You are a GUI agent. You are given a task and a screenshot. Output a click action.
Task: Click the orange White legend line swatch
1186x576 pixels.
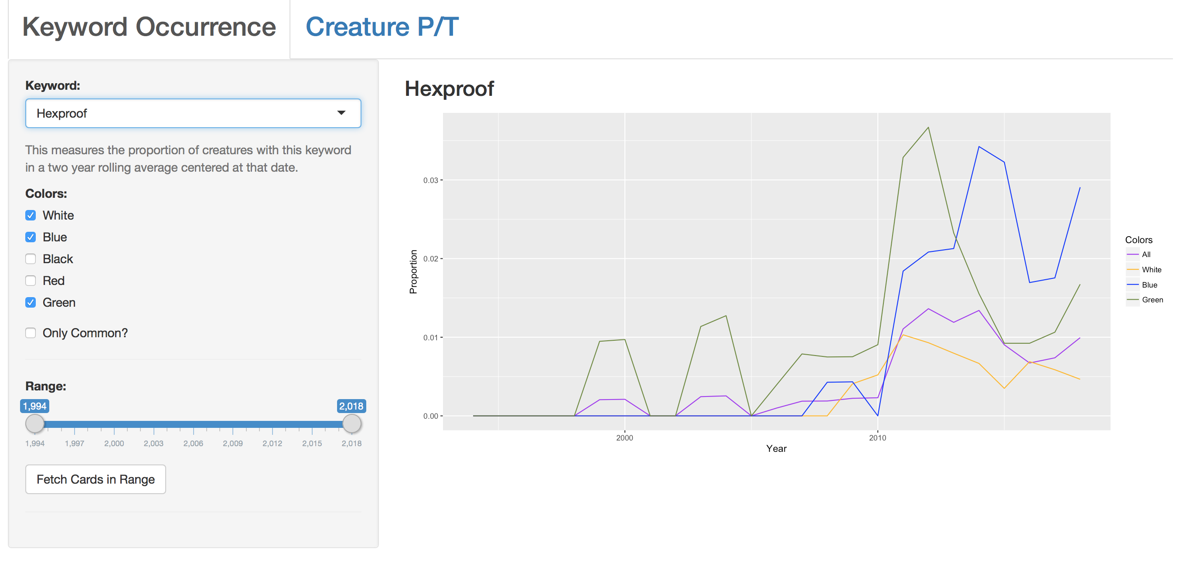[1133, 270]
